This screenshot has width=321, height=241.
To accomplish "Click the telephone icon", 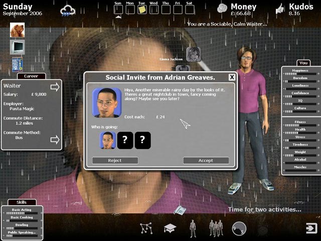I will 180,210.
